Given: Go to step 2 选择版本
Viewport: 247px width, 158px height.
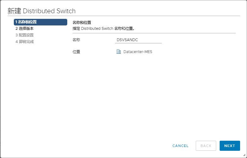Looking at the screenshot, I should (x=25, y=29).
